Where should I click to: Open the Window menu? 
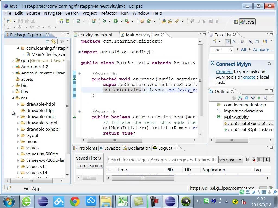click(140, 13)
